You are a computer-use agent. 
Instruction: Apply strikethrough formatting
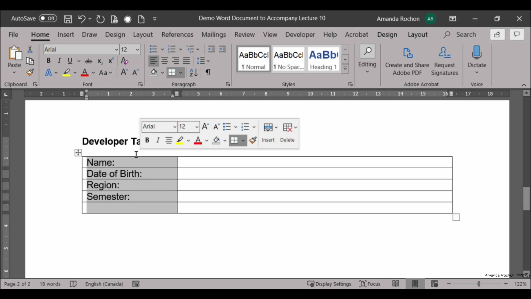click(89, 61)
